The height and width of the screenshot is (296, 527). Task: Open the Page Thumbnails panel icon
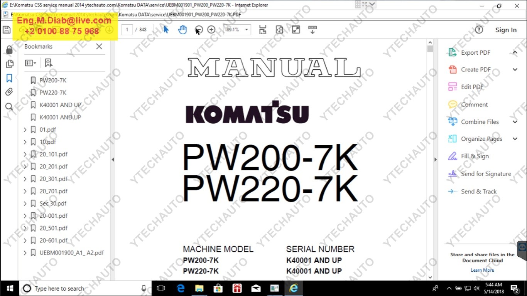[x=9, y=64]
